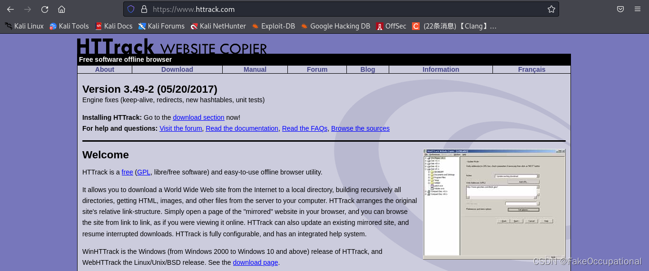Follow the 'Read the FAQs' link
Viewport: 649px width, 271px height.
click(305, 128)
